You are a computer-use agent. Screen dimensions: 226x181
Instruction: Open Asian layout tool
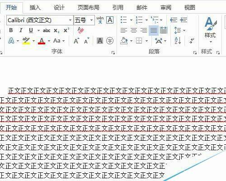coord(159,41)
